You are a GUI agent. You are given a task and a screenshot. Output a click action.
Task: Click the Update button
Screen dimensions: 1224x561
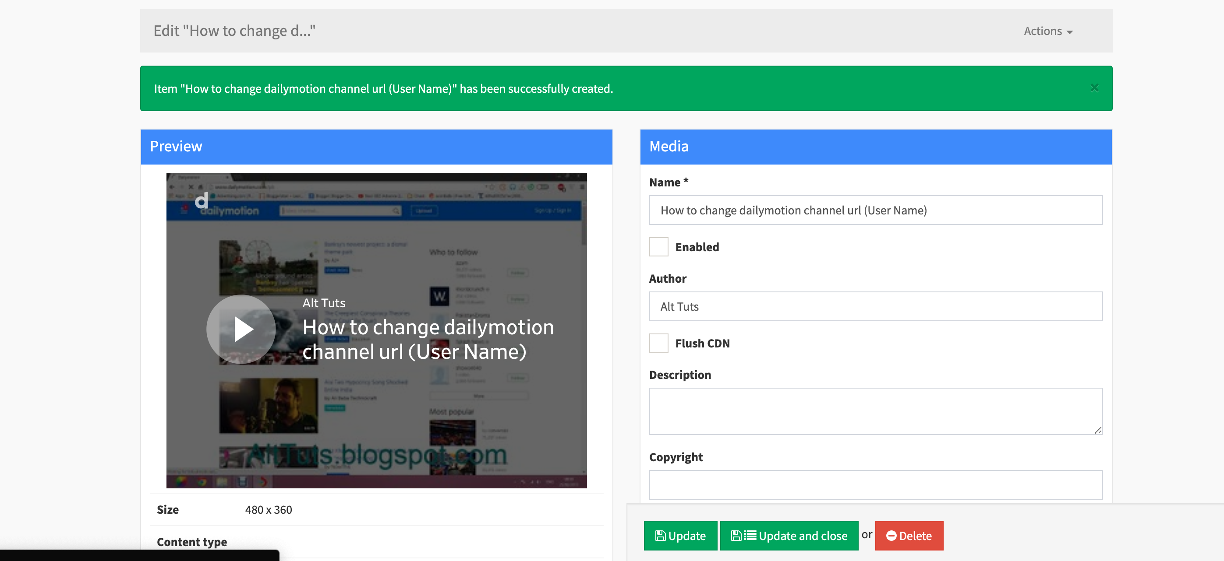680,535
